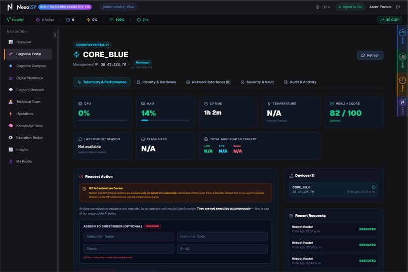This screenshot has height=272, width=408.
Task: Click the NexoISP logo icon
Action: (10, 7)
